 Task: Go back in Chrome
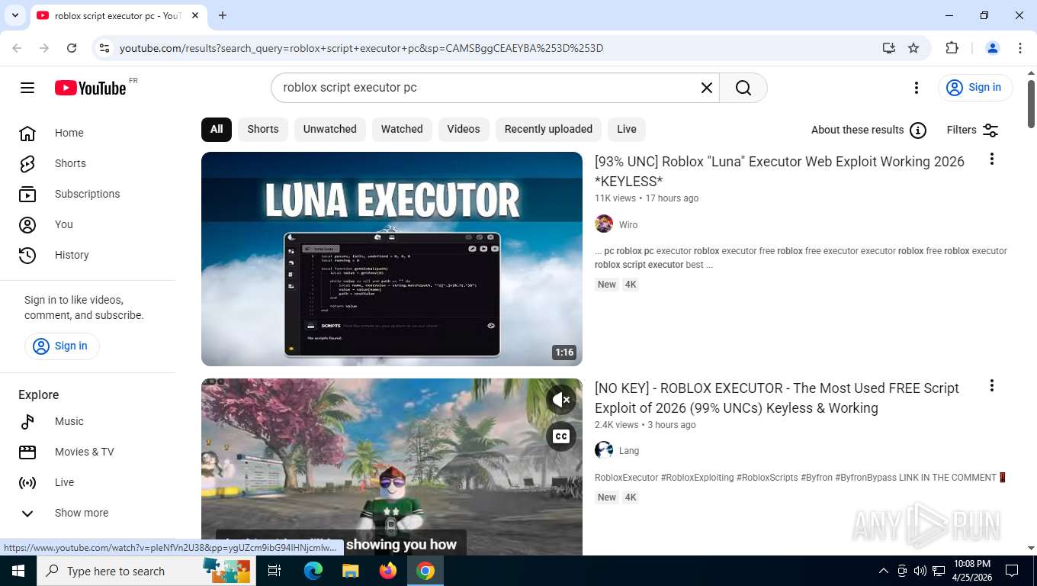tap(17, 48)
